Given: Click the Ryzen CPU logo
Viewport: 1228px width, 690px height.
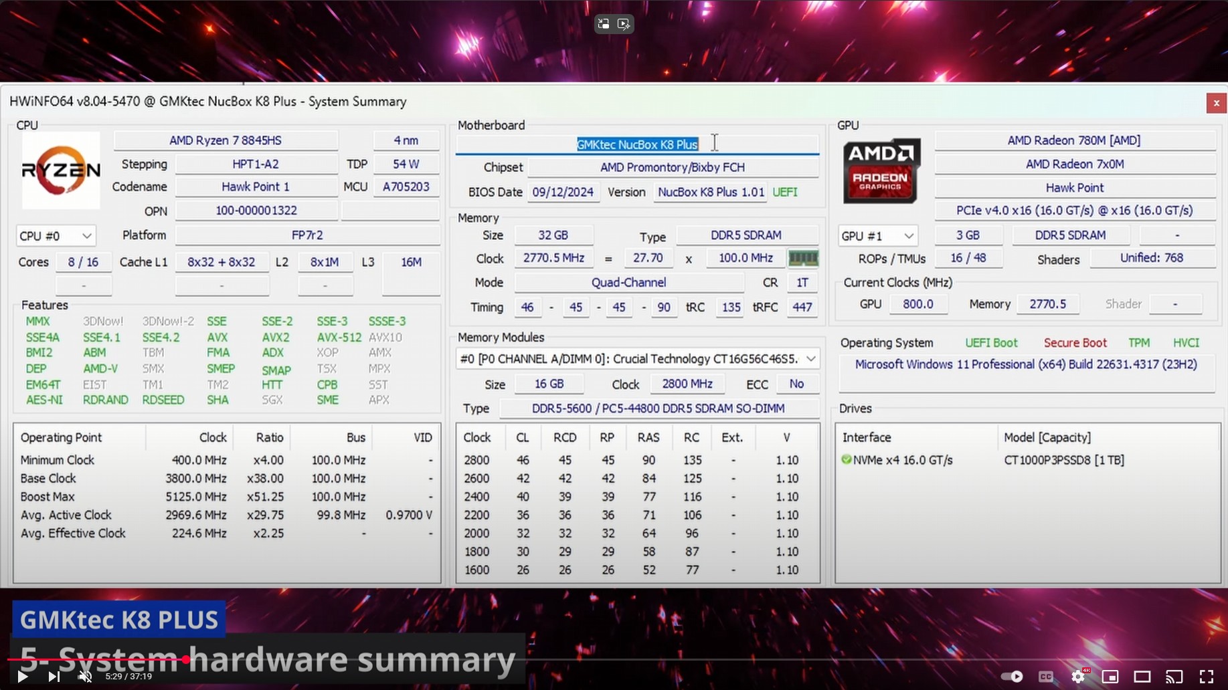Looking at the screenshot, I should click(61, 170).
